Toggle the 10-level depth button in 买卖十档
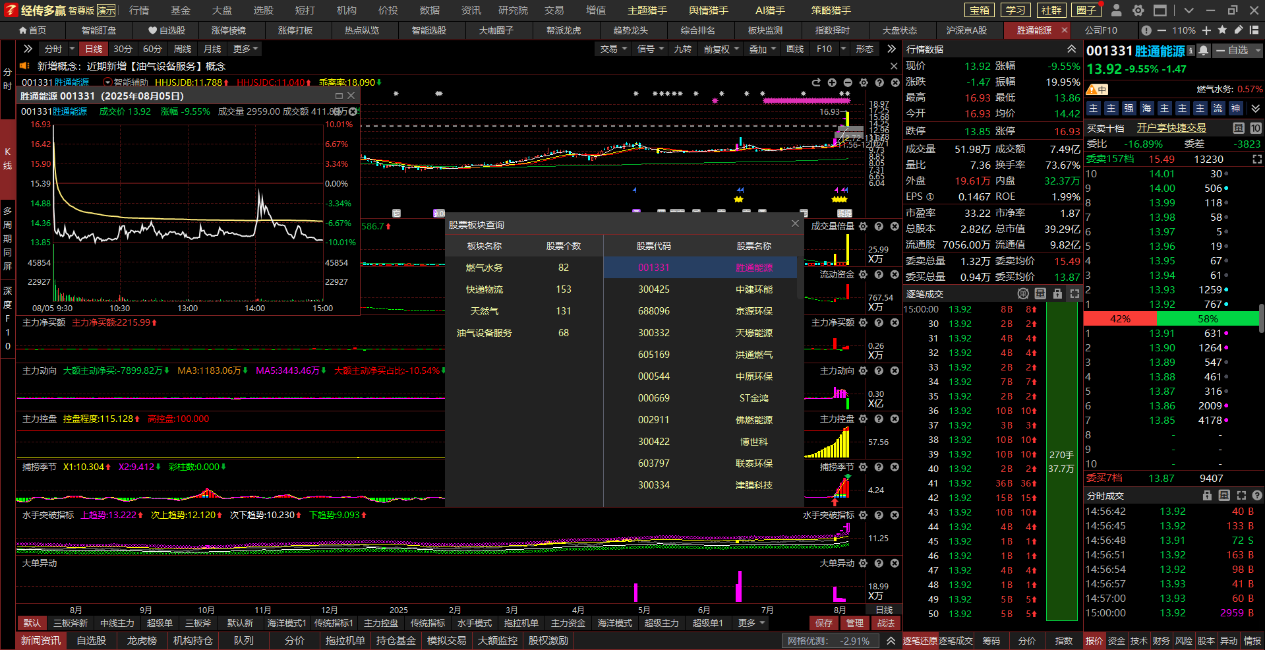Image resolution: width=1265 pixels, height=650 pixels. click(x=1255, y=128)
